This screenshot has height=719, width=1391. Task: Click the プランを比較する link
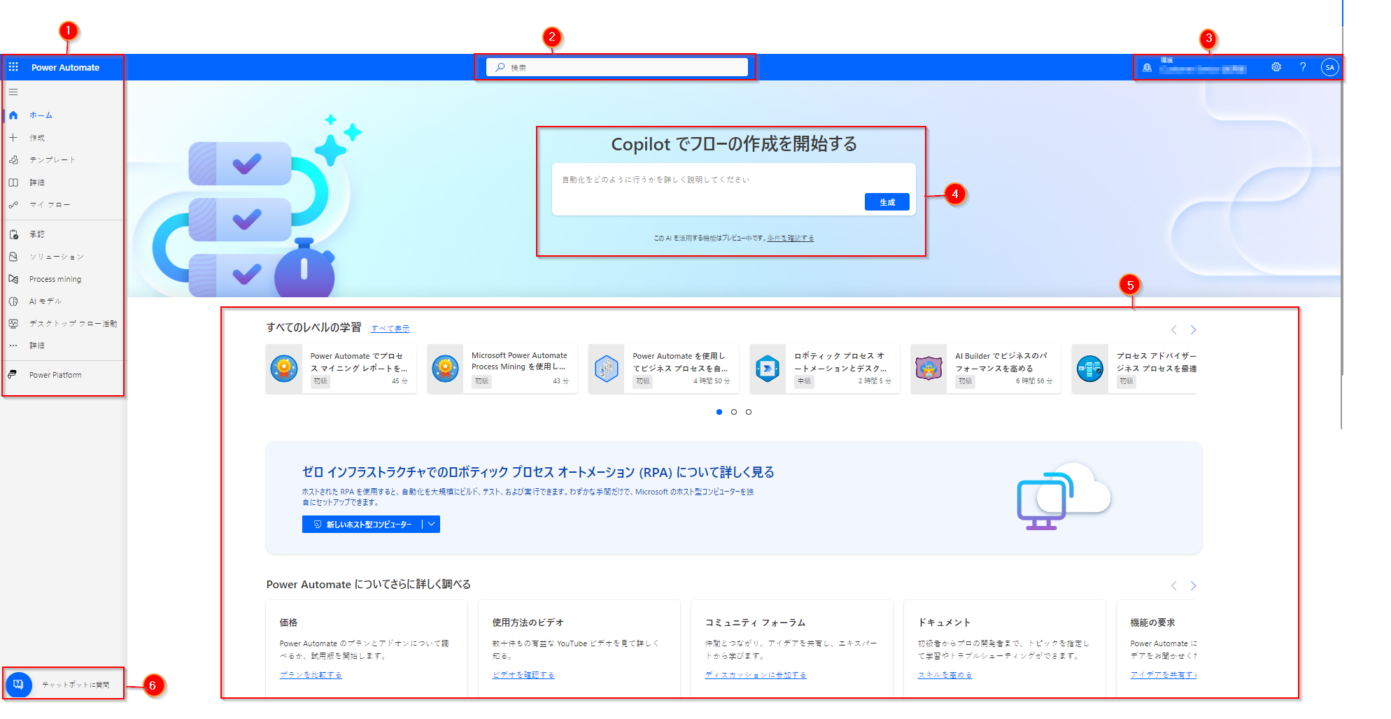click(311, 675)
